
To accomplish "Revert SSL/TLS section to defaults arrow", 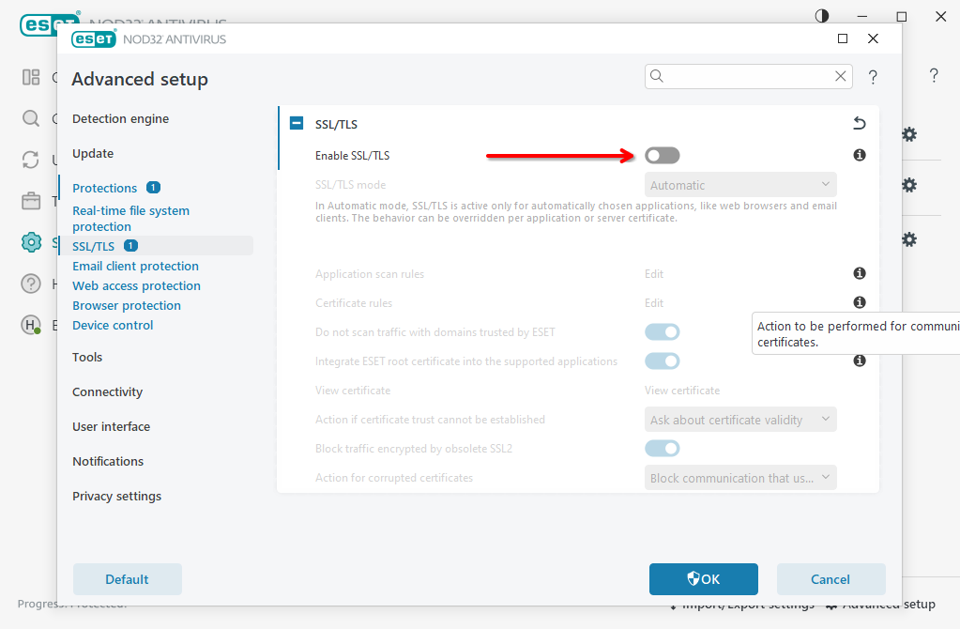I will coord(860,123).
